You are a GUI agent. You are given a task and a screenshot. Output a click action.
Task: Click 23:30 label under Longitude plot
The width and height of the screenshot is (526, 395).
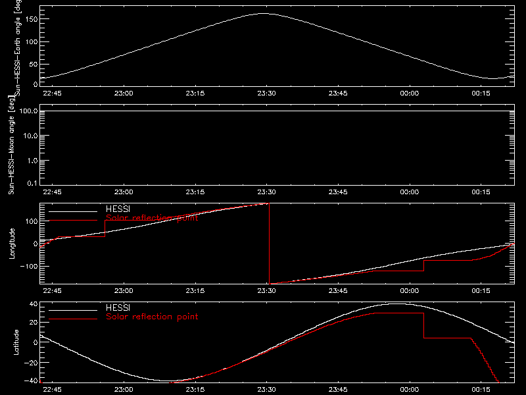click(x=266, y=291)
